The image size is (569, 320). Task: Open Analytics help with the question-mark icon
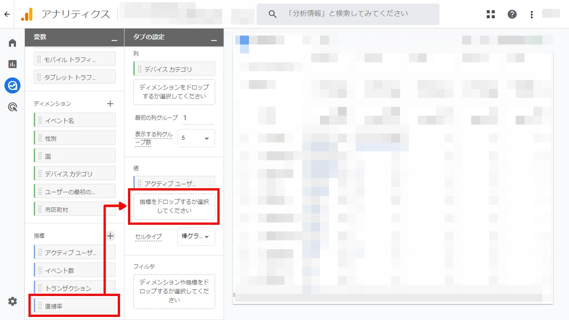(512, 14)
